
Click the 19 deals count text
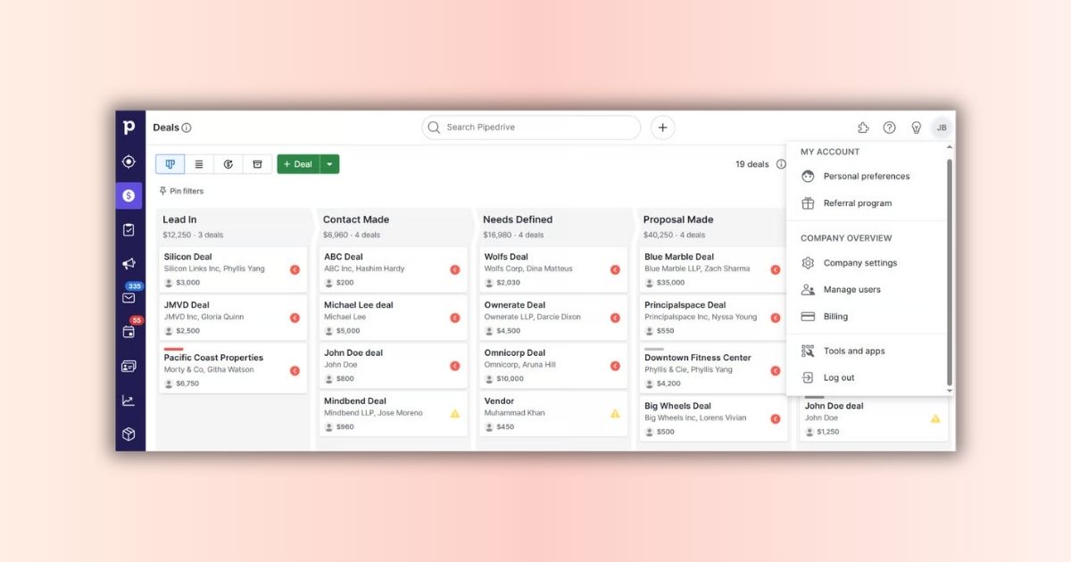(x=751, y=164)
